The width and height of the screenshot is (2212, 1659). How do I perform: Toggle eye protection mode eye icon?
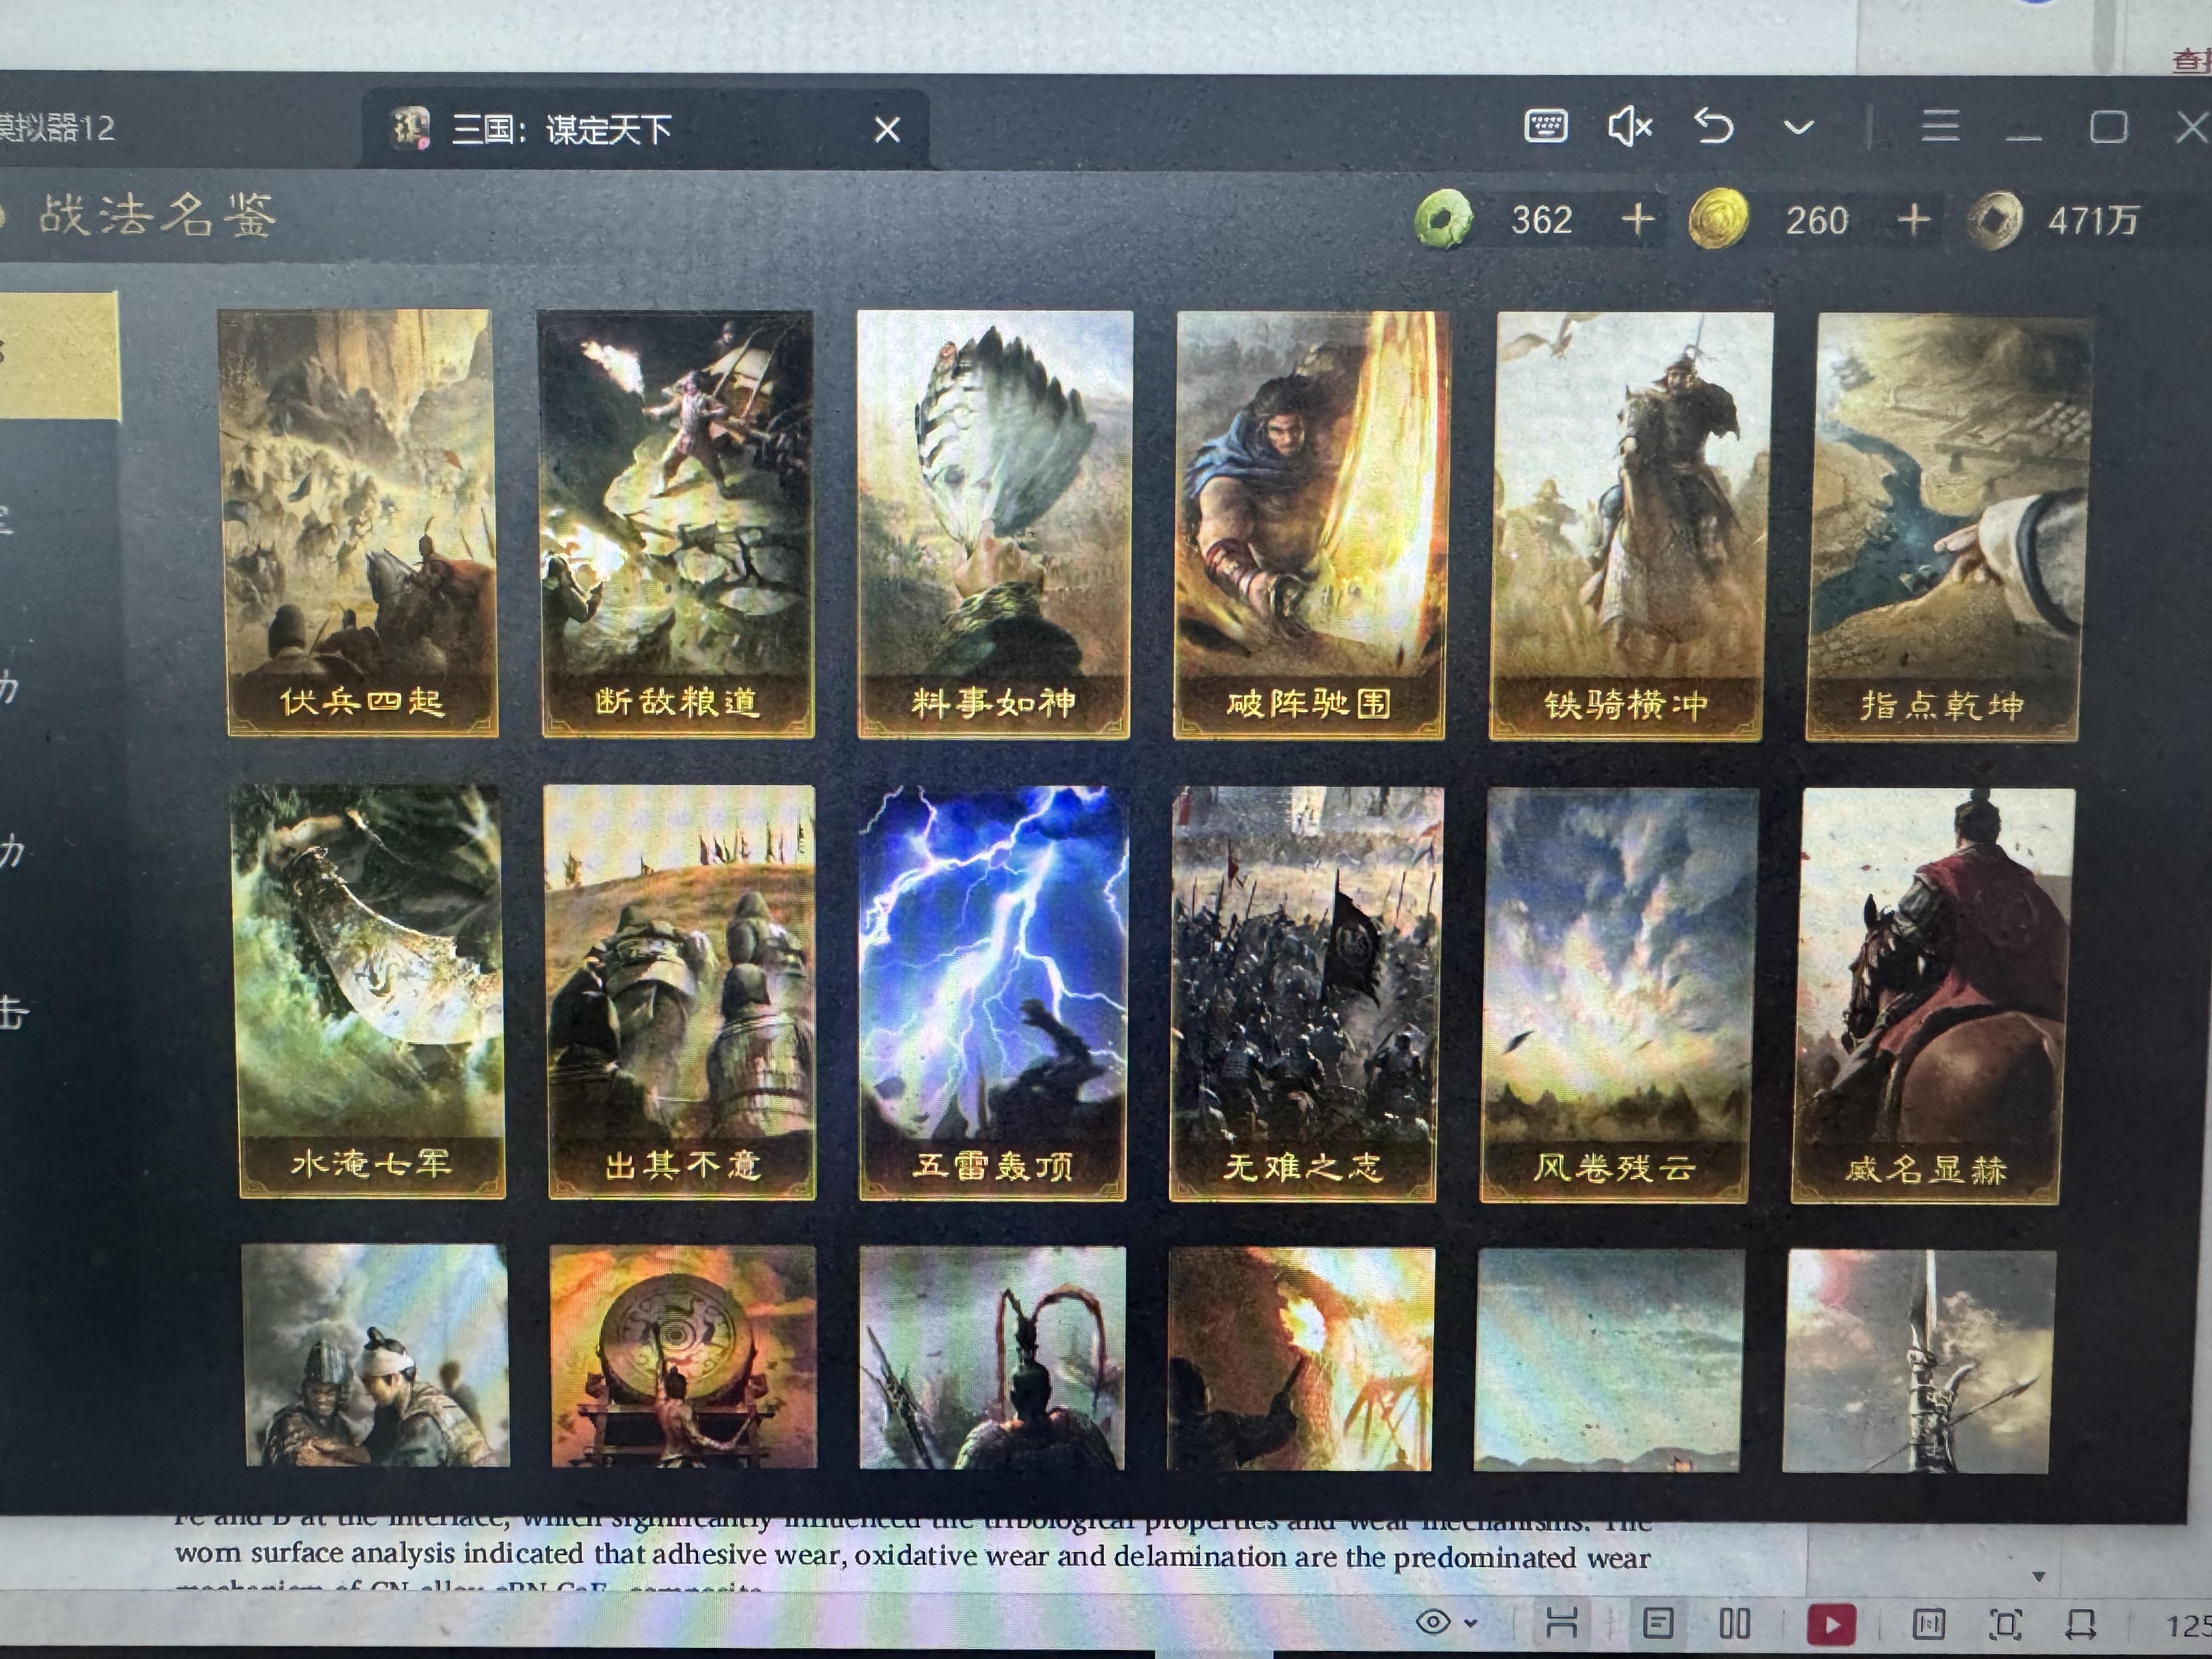[x=1434, y=1622]
